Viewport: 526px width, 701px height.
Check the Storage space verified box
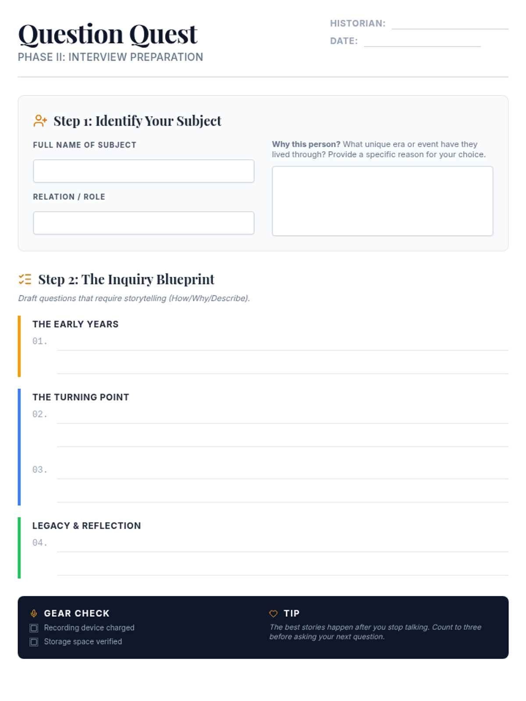click(x=34, y=642)
